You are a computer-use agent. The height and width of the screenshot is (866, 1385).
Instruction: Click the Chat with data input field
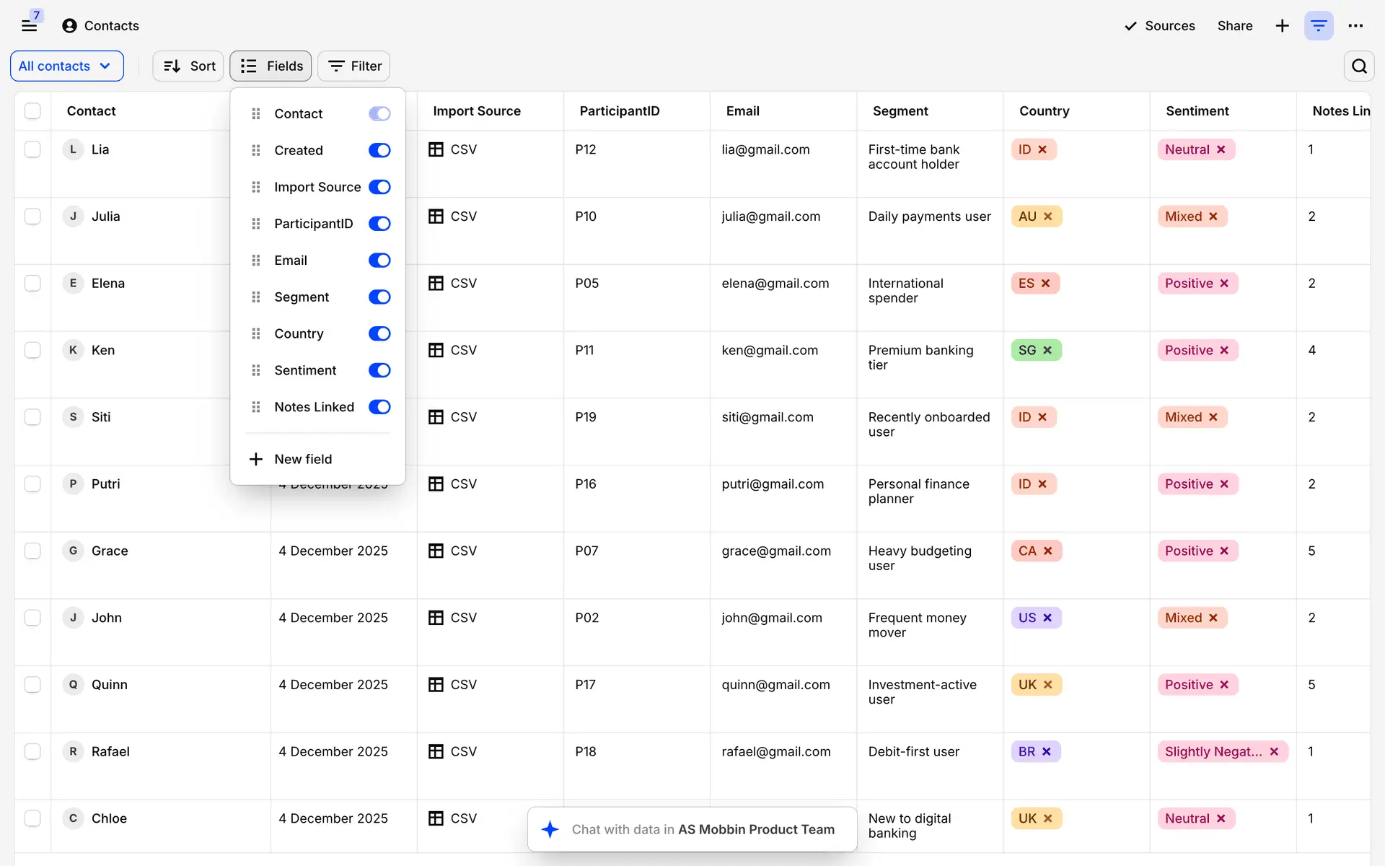click(x=692, y=829)
